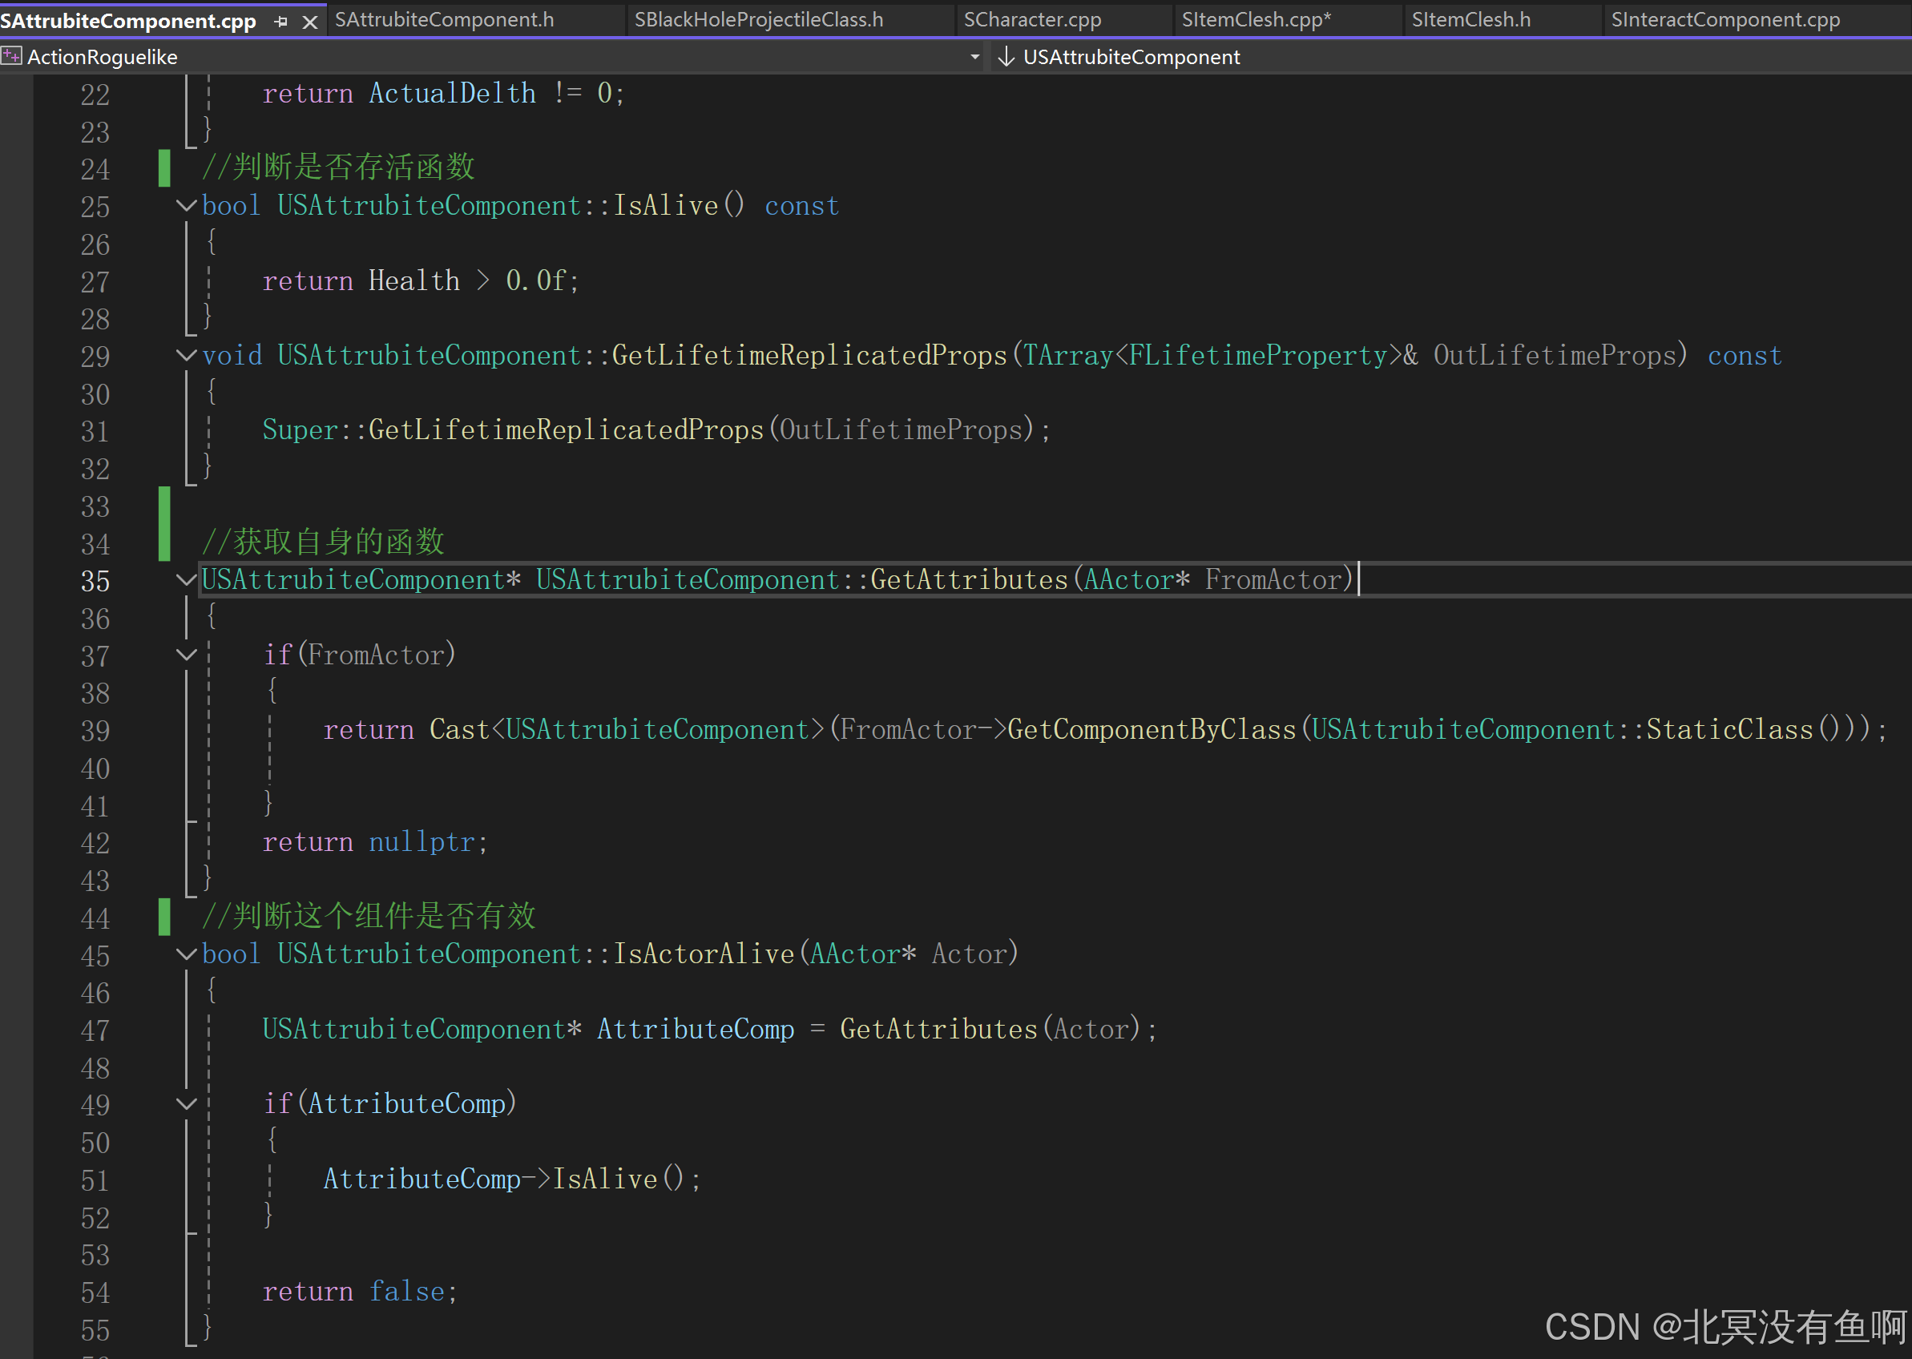
Task: Click the arrow icon beside USAttrubiteComponent
Action: [x=1006, y=57]
